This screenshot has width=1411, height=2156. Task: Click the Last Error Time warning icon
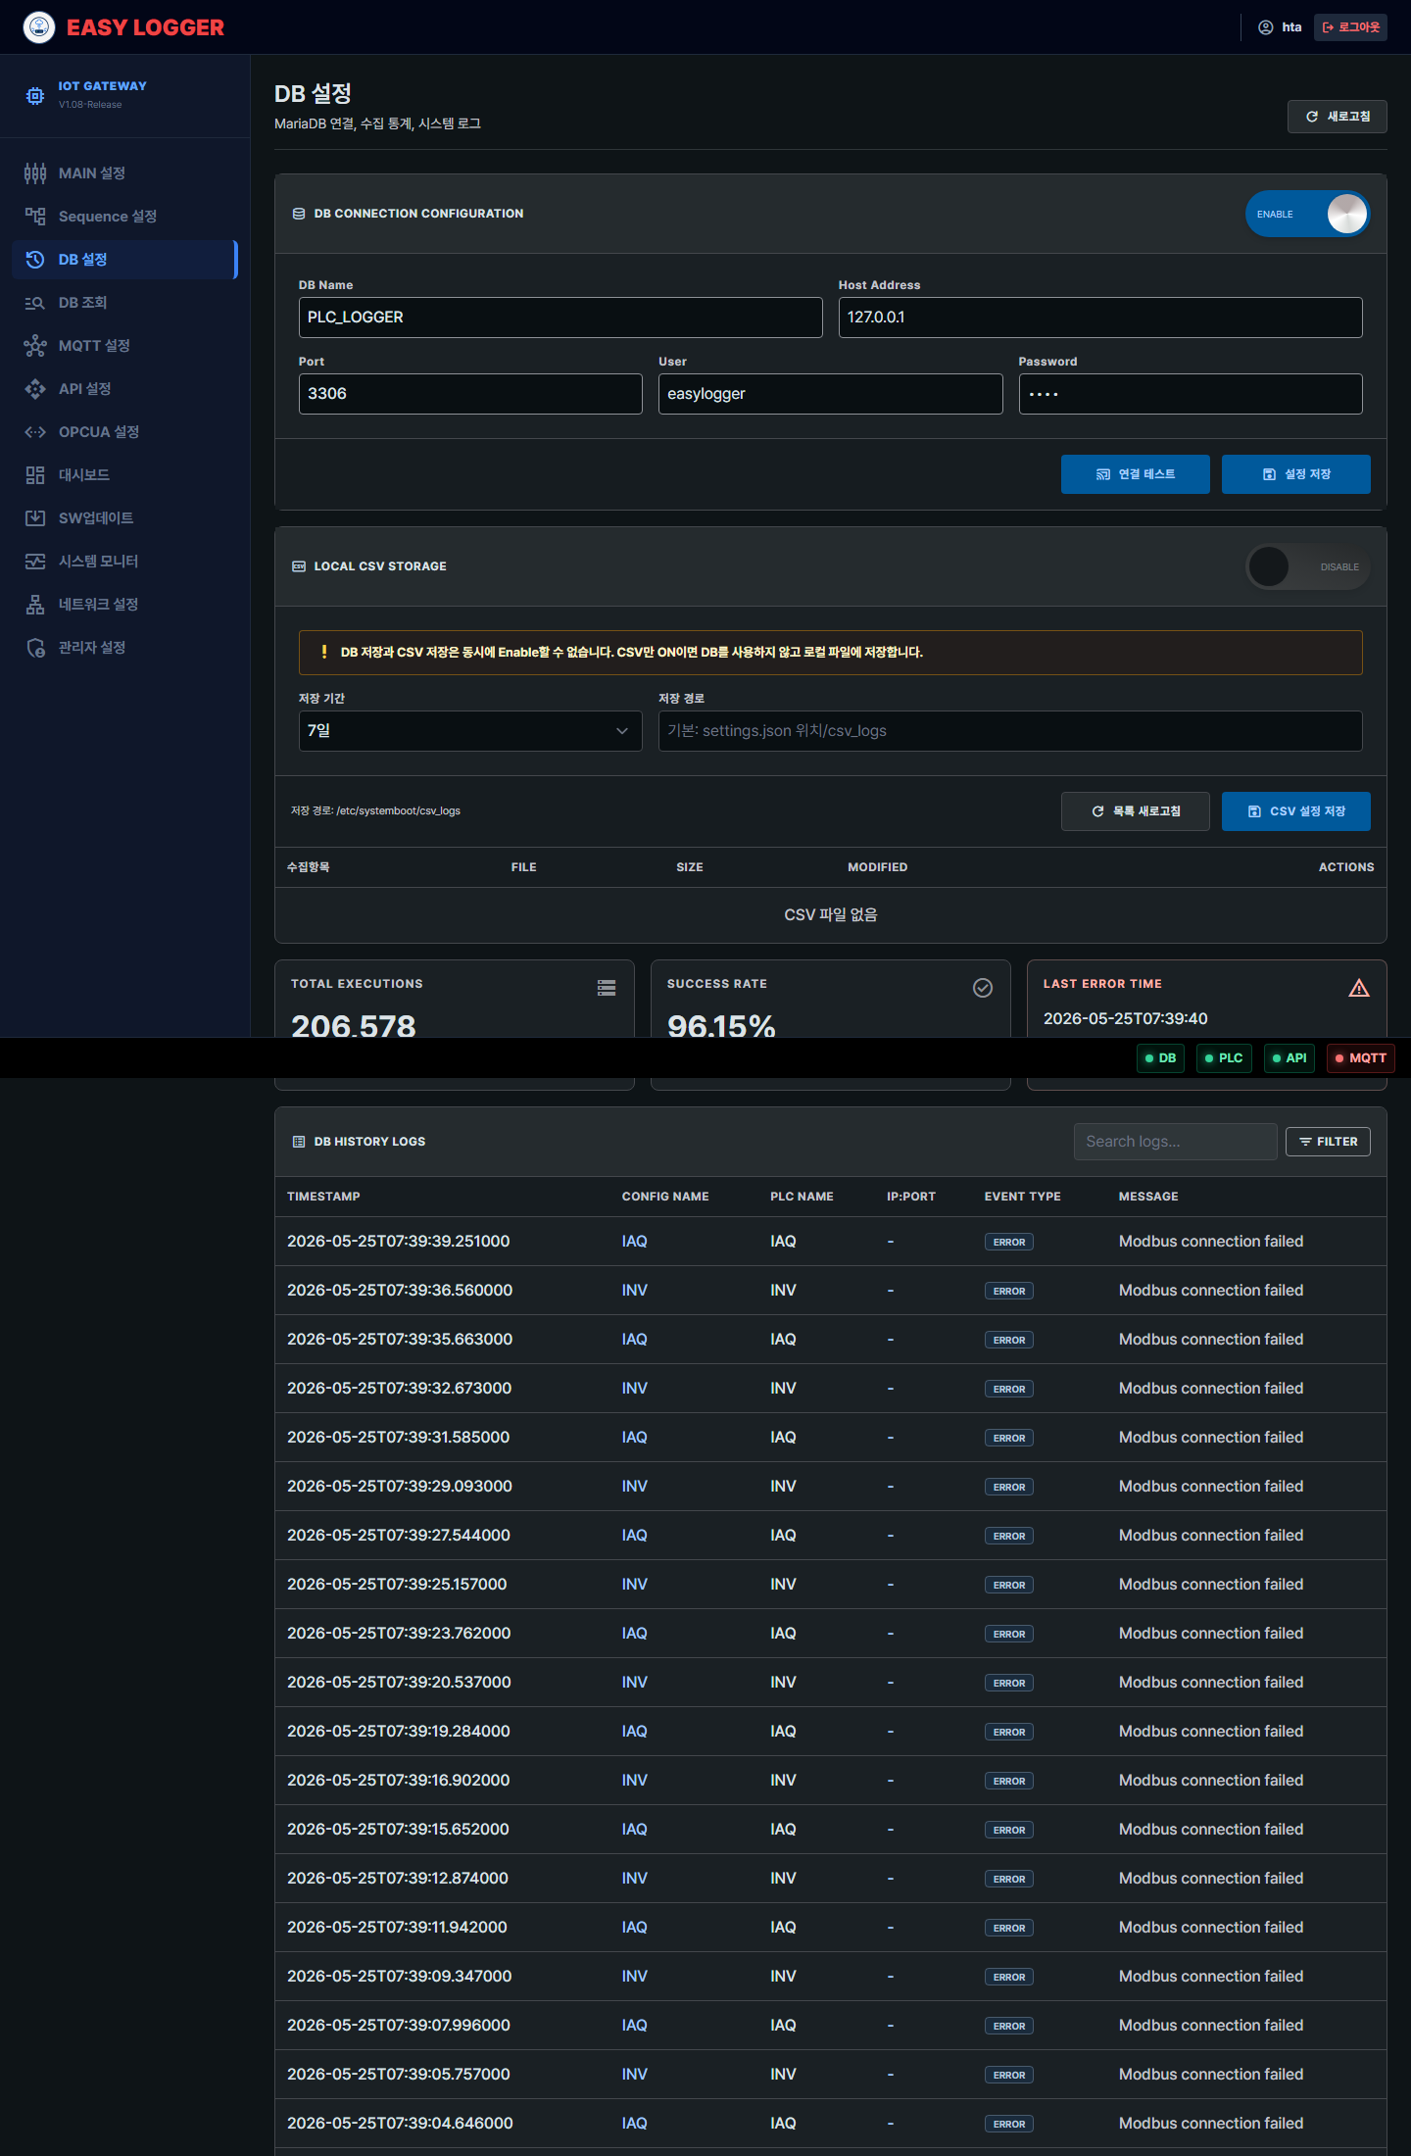pyautogui.click(x=1359, y=988)
